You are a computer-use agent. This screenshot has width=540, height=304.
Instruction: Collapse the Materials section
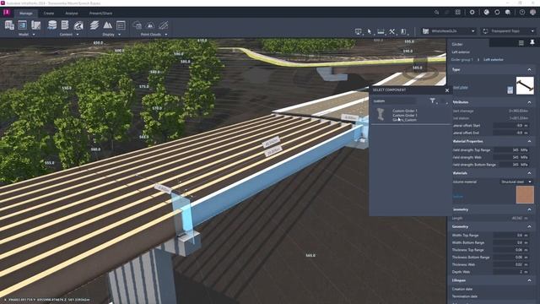point(529,173)
